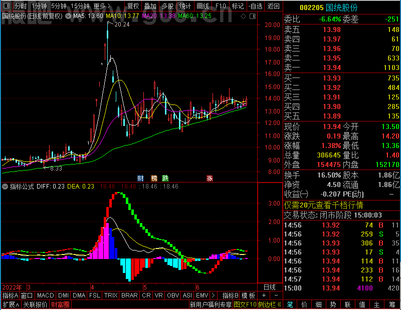Click the 统计 statistics button
401x310 pixels.
[x=185, y=6]
